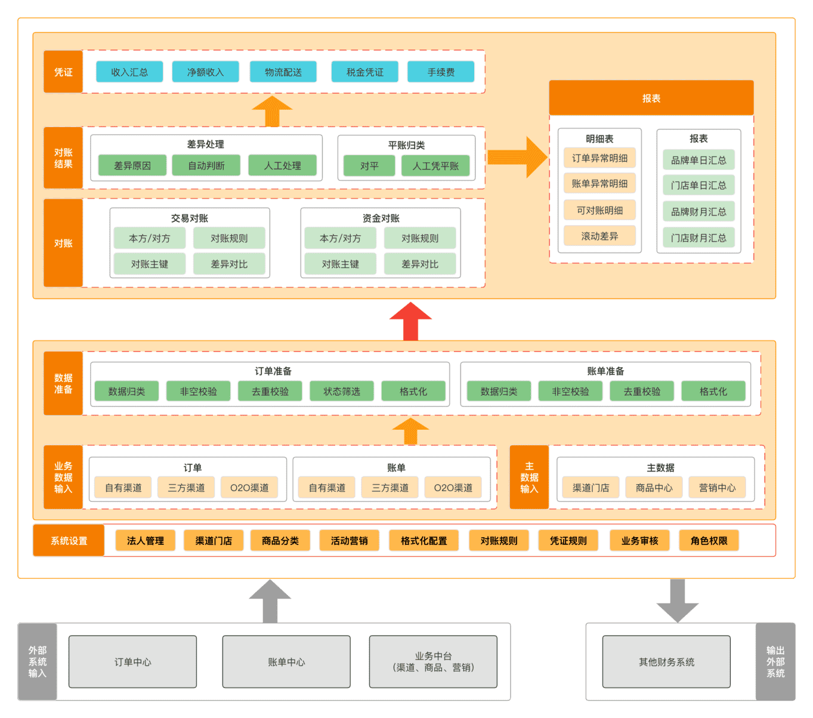The width and height of the screenshot is (813, 718).
Task: Select 差异对比 under 交易对账
Action: [x=229, y=264]
